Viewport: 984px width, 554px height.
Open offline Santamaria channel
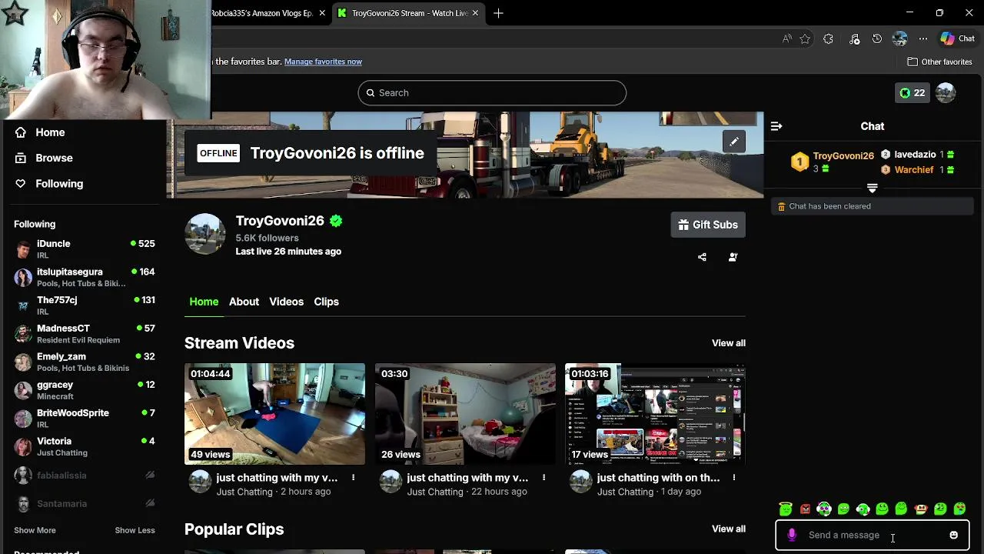tap(85, 503)
